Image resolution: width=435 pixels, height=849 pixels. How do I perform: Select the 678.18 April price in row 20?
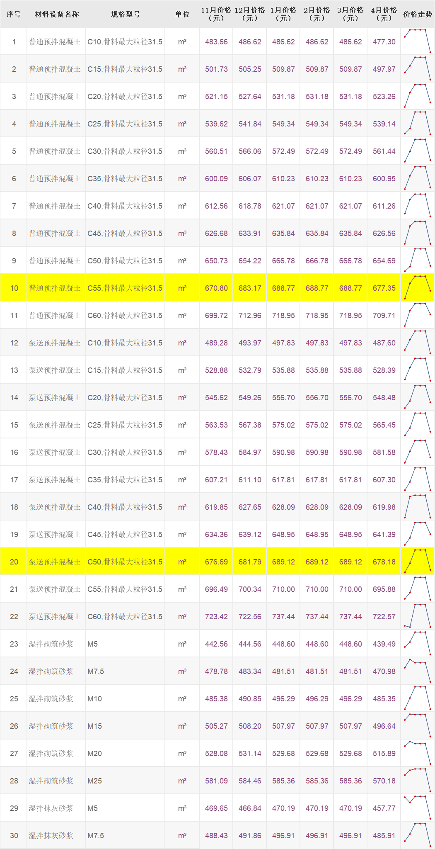[384, 562]
